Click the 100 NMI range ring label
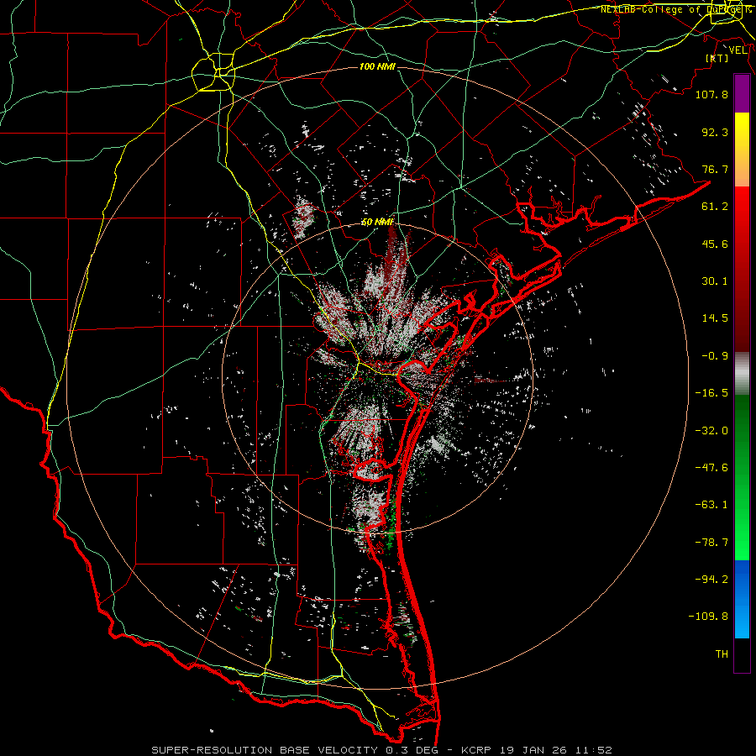 point(377,66)
